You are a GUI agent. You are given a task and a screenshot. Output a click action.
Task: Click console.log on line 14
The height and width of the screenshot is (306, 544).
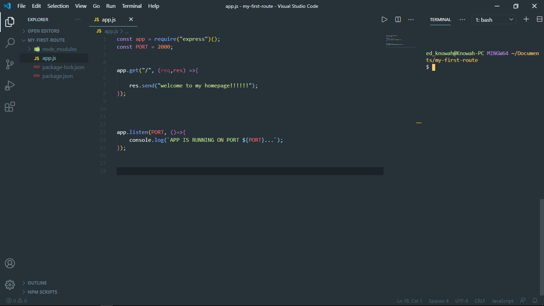tap(147, 140)
